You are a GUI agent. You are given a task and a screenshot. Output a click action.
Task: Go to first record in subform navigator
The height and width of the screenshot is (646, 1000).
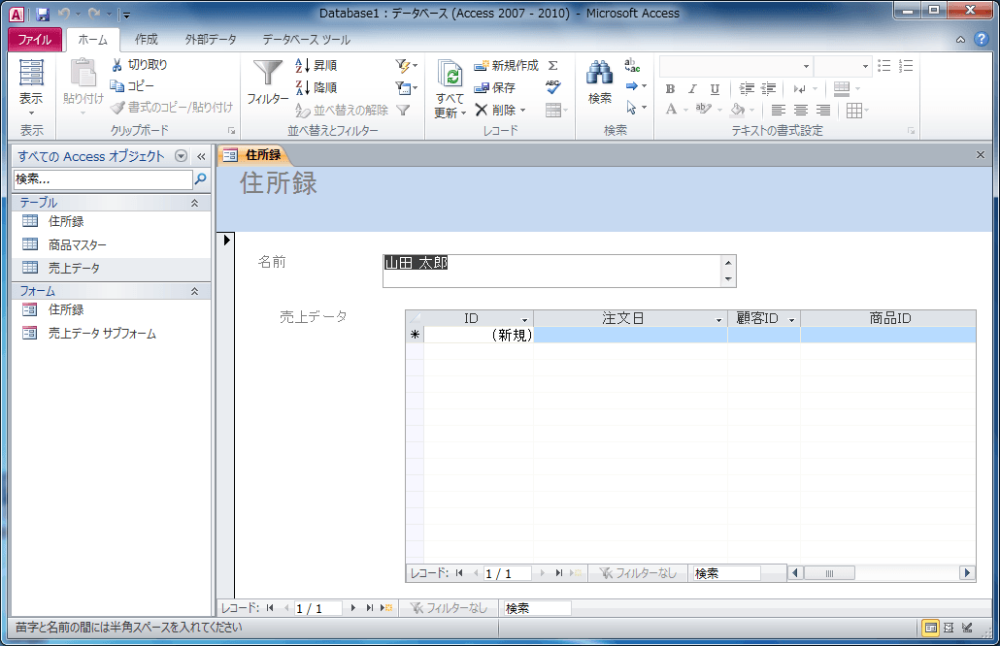click(x=459, y=573)
